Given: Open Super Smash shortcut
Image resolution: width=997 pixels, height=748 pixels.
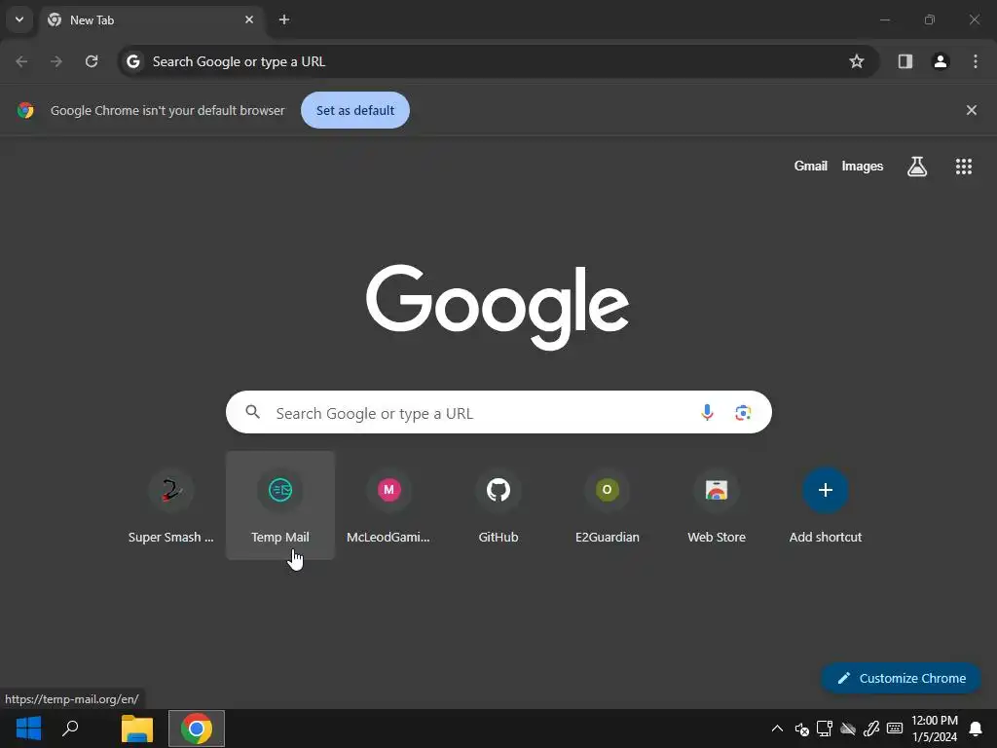Looking at the screenshot, I should coord(171,505).
